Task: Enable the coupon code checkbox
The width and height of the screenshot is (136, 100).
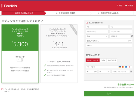Action: [2, 89]
